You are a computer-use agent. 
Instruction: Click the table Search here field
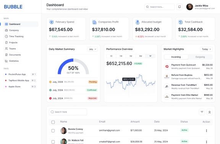pyautogui.click(x=68, y=112)
